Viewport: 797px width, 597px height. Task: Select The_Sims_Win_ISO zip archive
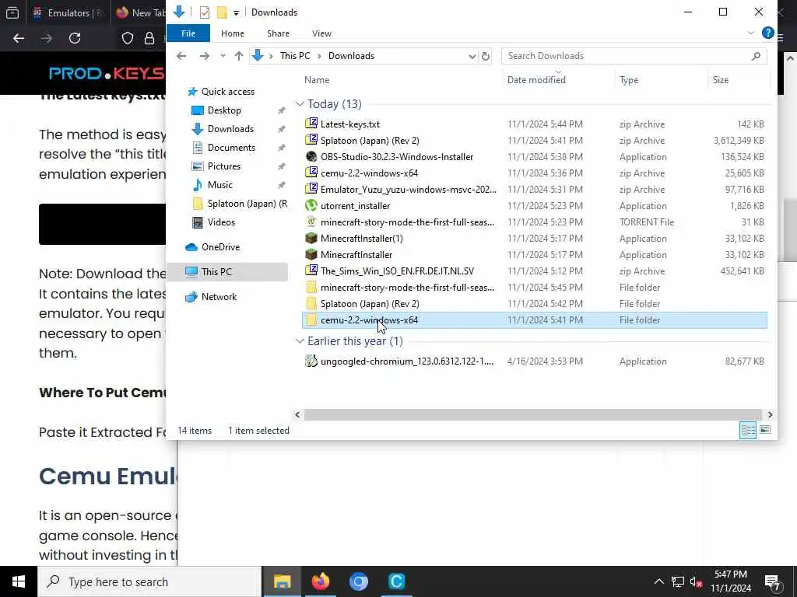[397, 271]
